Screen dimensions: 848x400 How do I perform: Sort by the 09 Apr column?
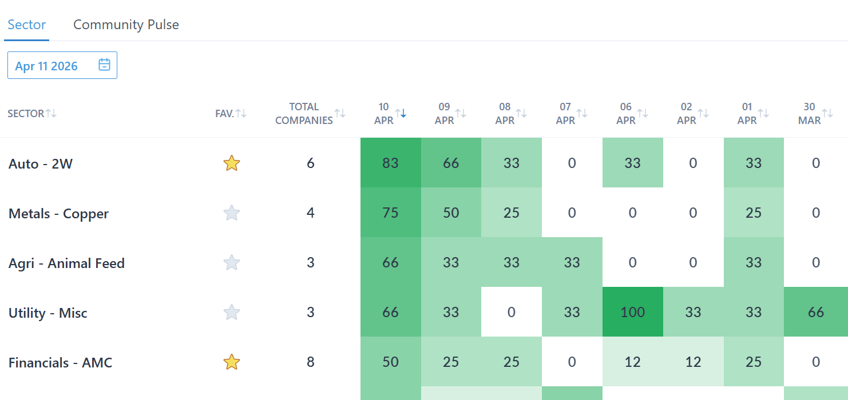(x=461, y=113)
